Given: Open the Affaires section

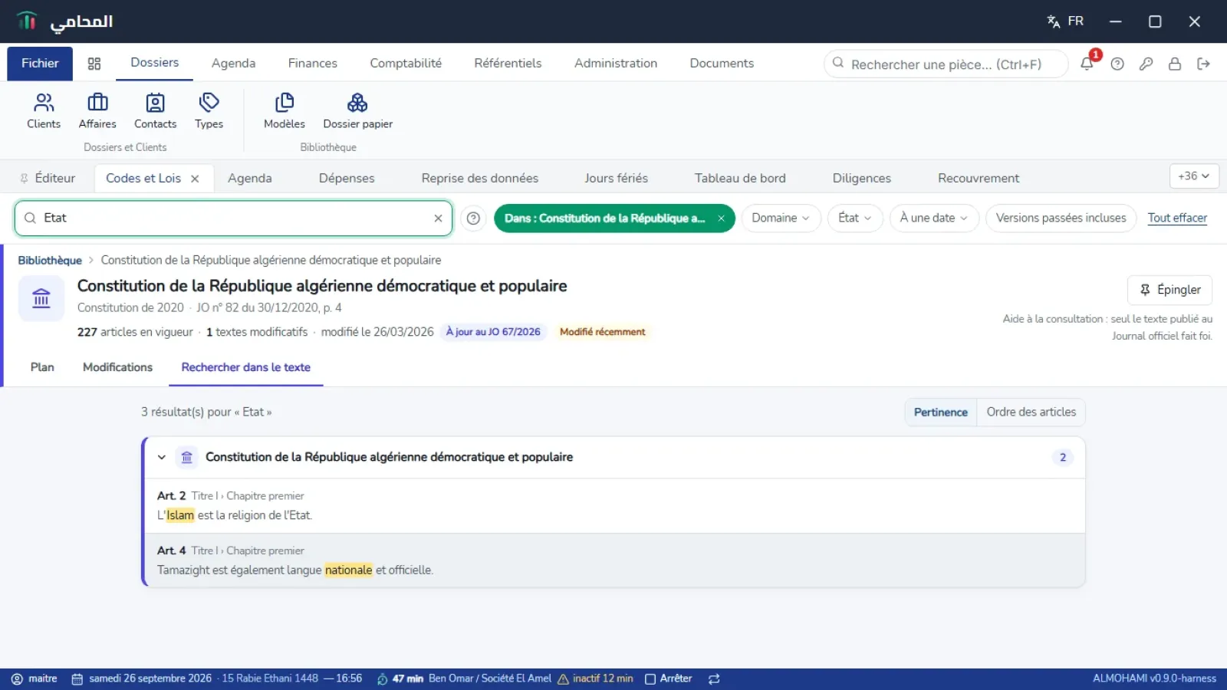Looking at the screenshot, I should coord(97,111).
